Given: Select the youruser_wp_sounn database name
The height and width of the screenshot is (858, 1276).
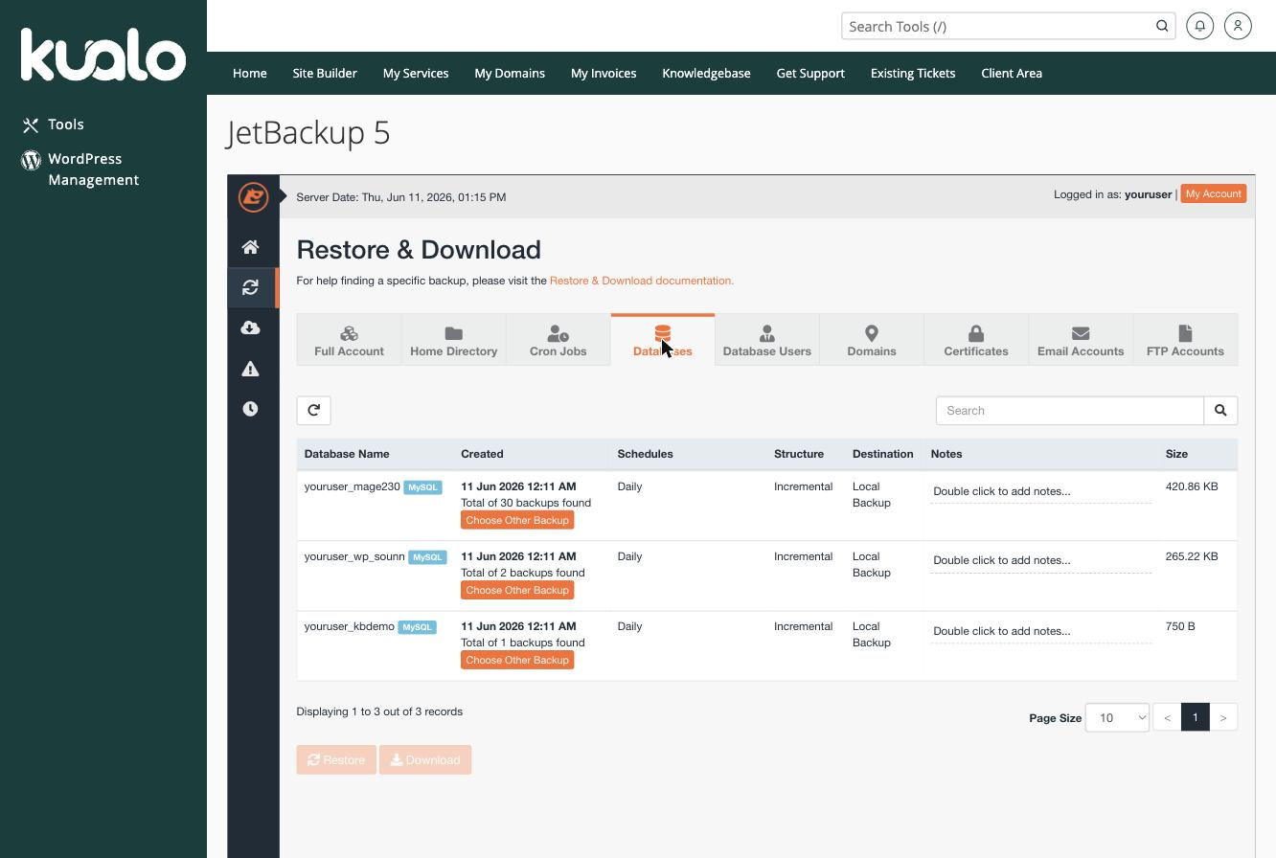Looking at the screenshot, I should pyautogui.click(x=354, y=556).
